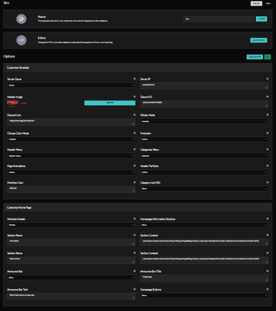Click the info dot next to Header Image

coord(134,97)
